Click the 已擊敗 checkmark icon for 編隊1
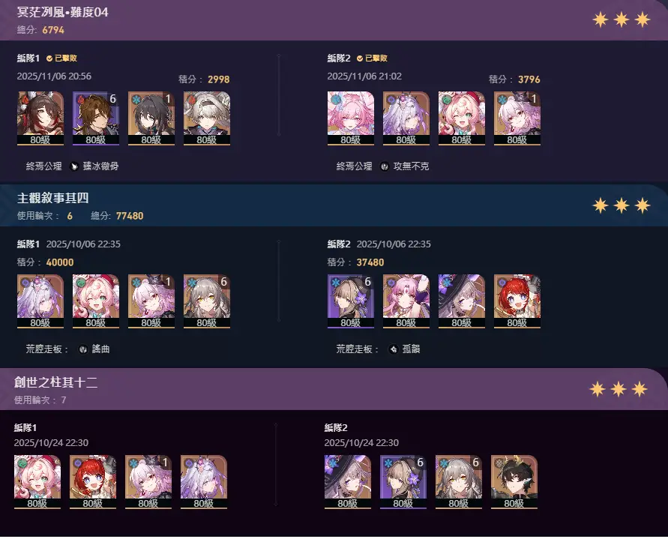 [x=49, y=58]
